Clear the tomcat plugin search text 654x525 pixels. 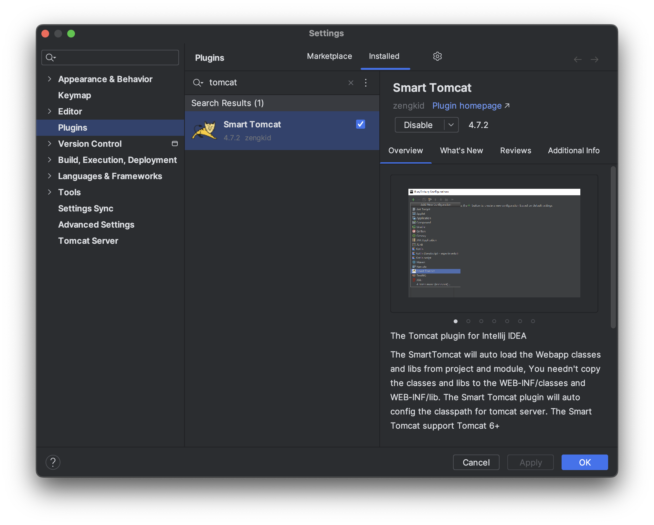coord(351,83)
